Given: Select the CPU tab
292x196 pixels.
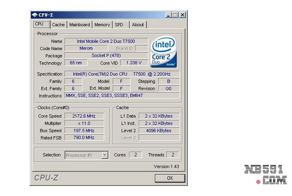Looking at the screenshot, I should (39, 24).
